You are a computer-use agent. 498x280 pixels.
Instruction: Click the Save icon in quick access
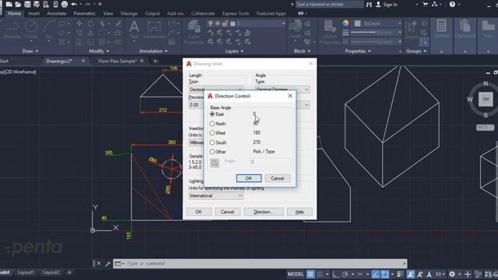pyautogui.click(x=28, y=4)
